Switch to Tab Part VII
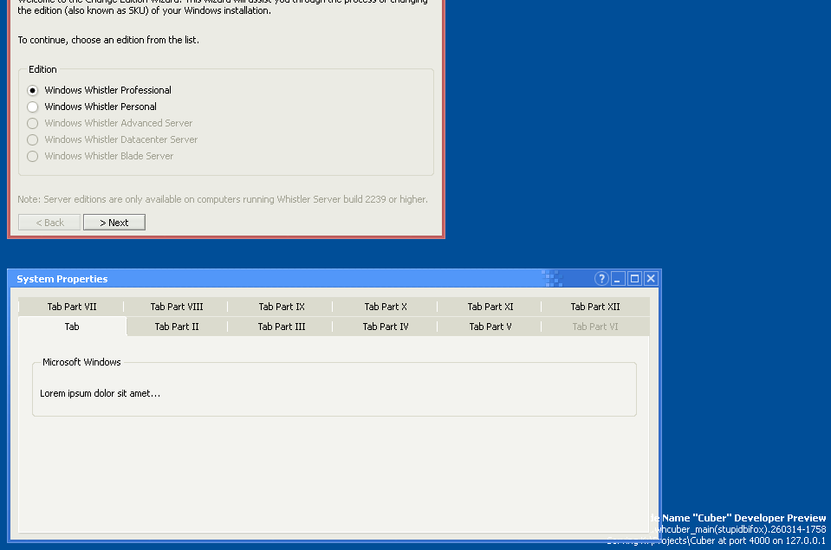The image size is (831, 550). (x=72, y=307)
